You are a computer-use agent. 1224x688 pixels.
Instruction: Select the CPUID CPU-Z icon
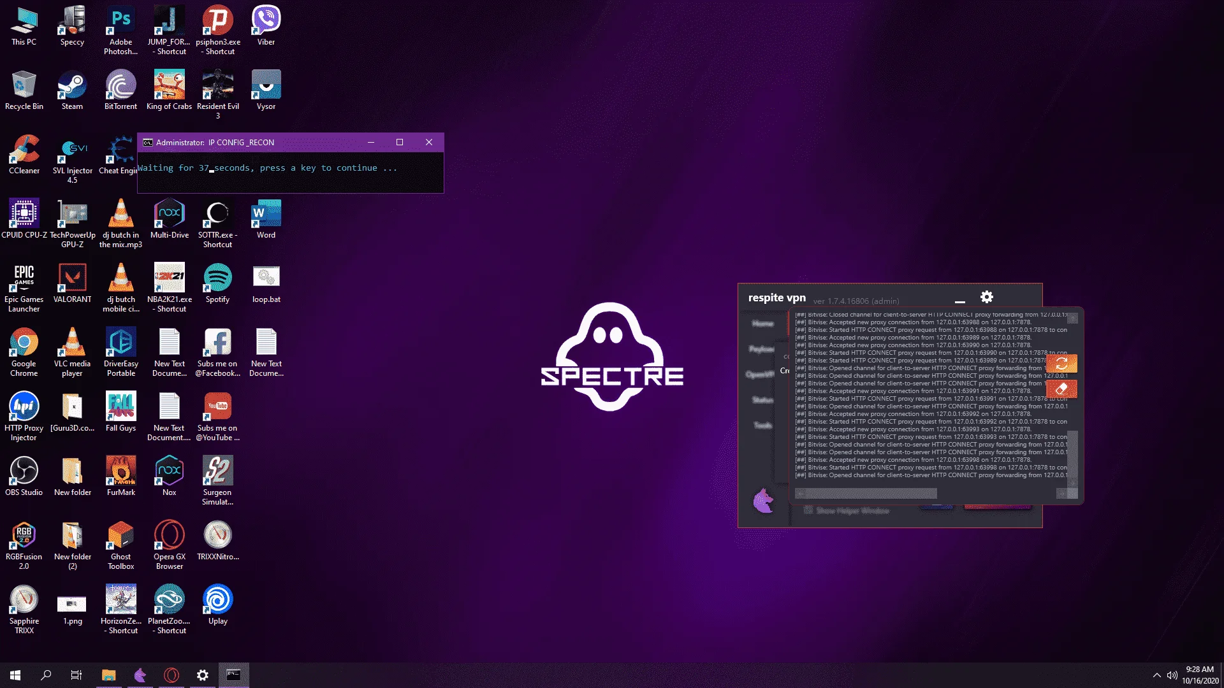(x=24, y=220)
